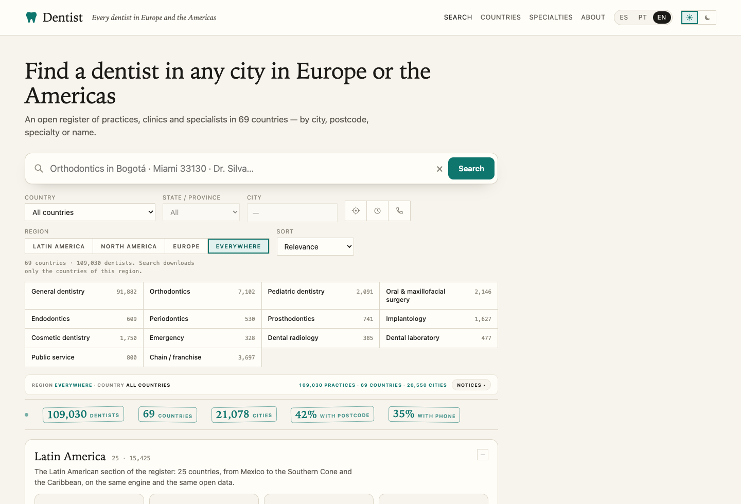Toggle the clock icon filter
The image size is (741, 504).
(x=378, y=211)
